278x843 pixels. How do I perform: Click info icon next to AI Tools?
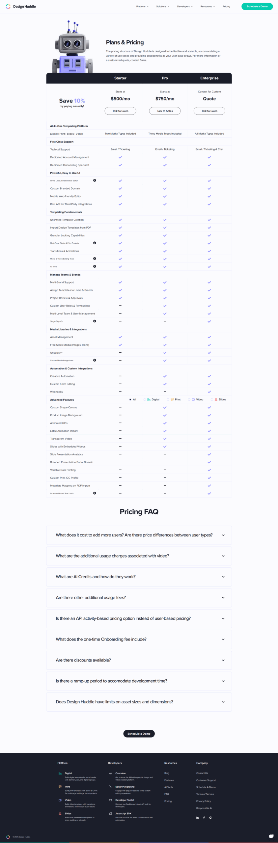point(95,266)
